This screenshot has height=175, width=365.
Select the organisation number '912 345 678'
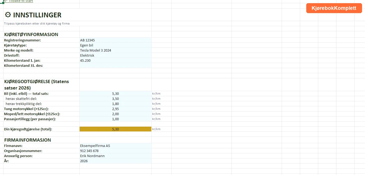tap(115, 151)
